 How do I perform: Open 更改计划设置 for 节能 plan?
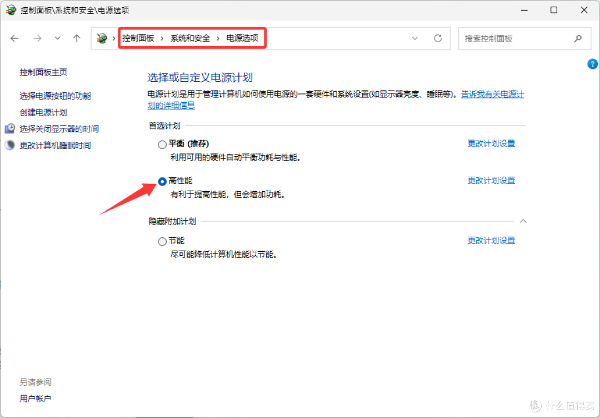(491, 240)
